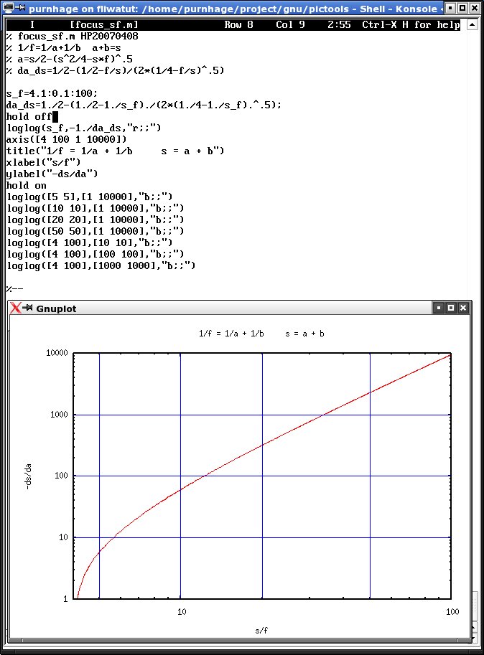This screenshot has height=655, width=484.
Task: Close the Konsole window
Action: [475, 8]
